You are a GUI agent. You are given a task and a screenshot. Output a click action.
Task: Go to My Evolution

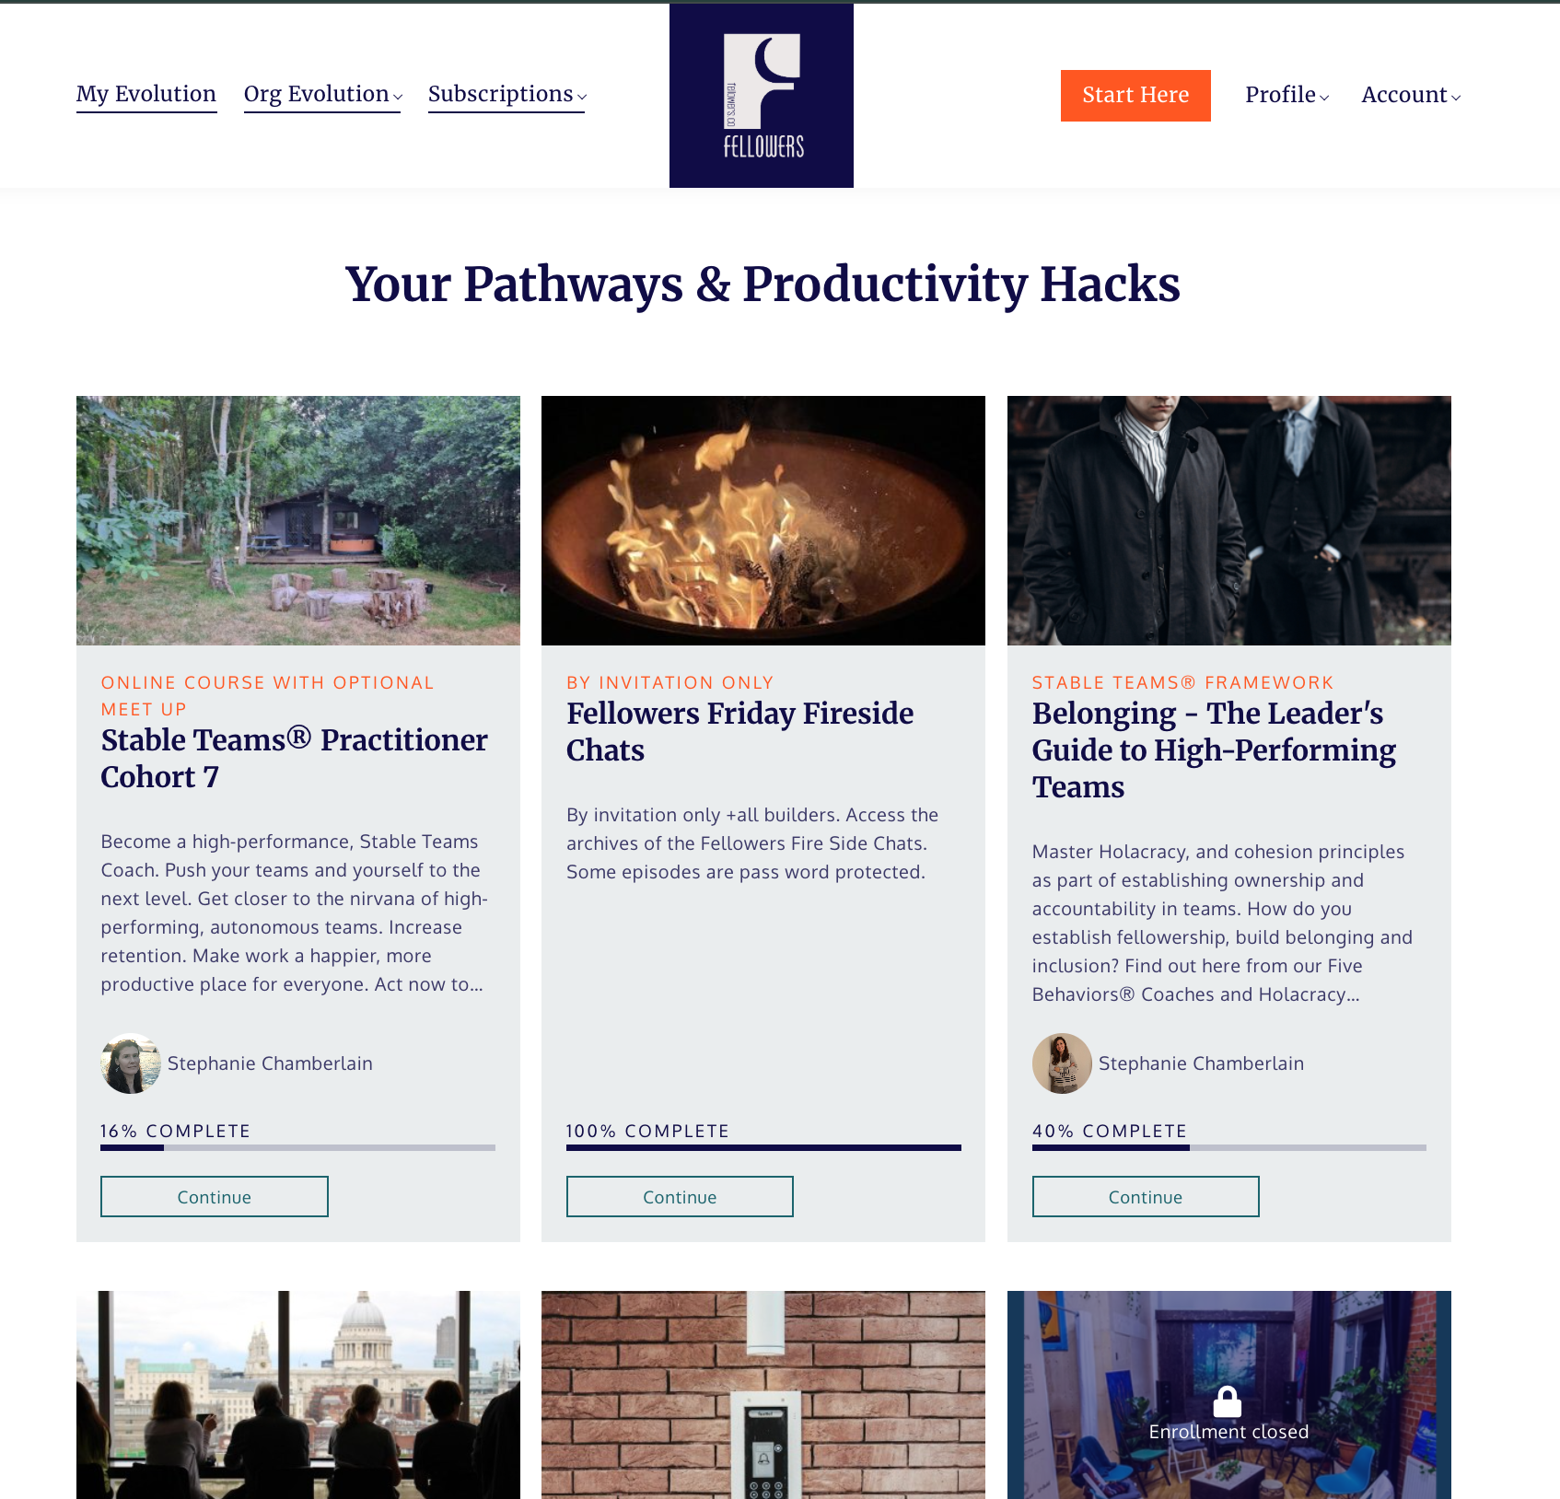click(146, 94)
